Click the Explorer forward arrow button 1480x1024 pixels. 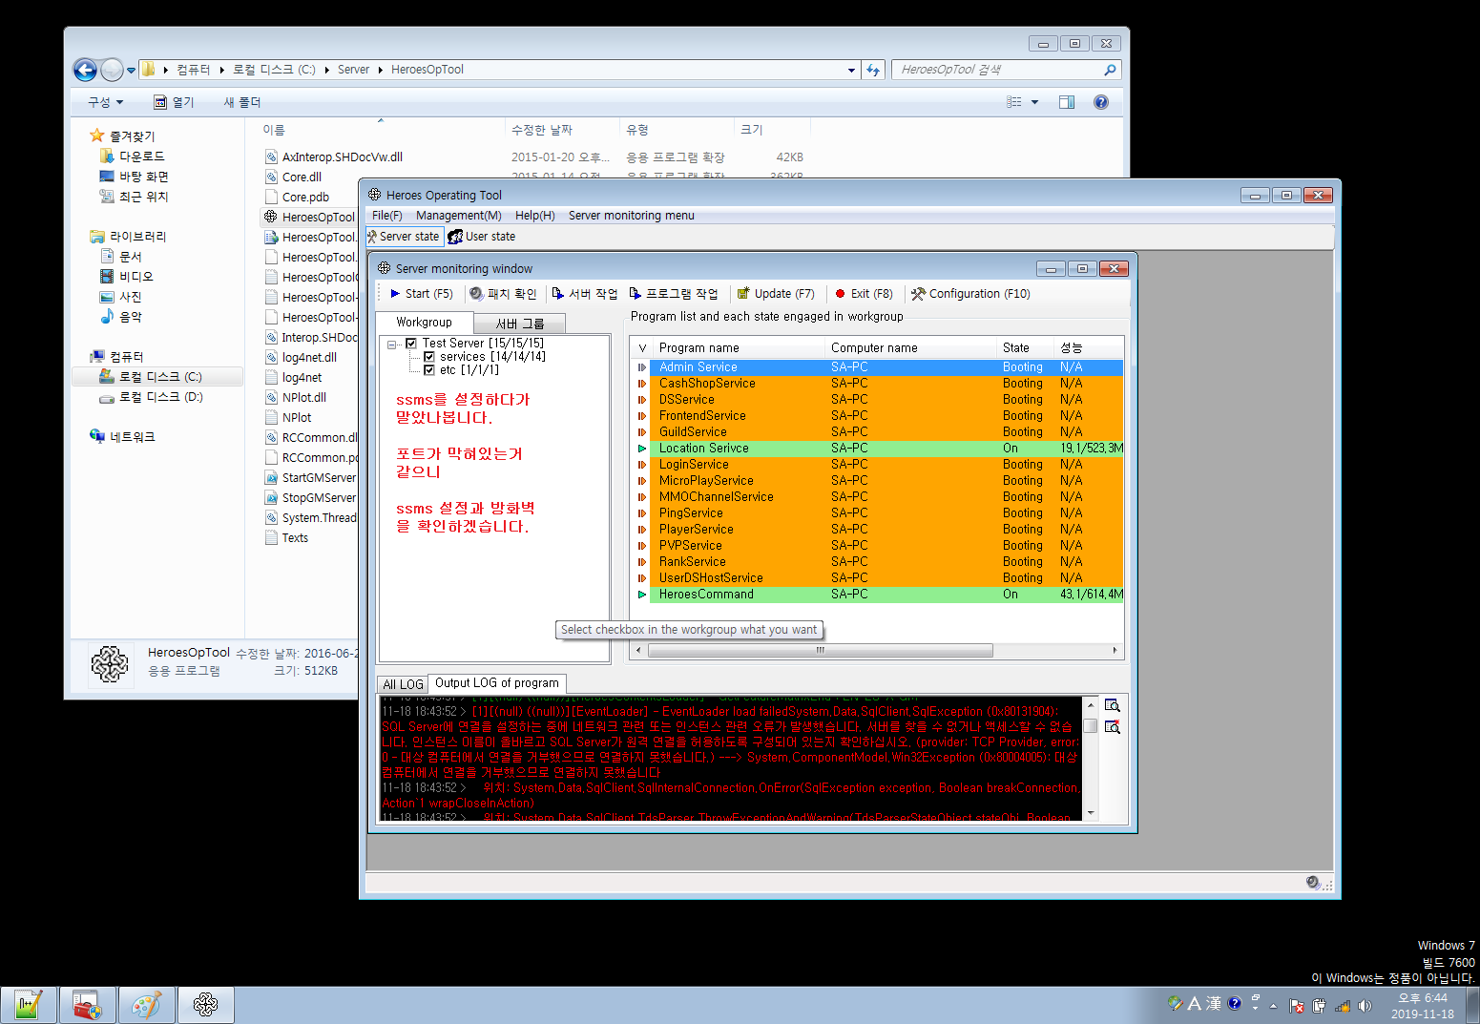(x=112, y=70)
